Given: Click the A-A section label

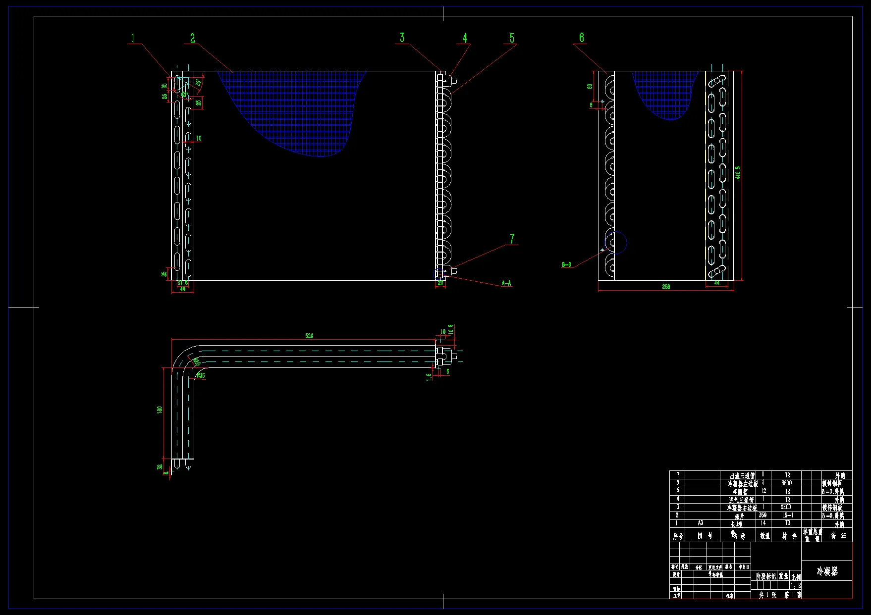Looking at the screenshot, I should pyautogui.click(x=506, y=283).
